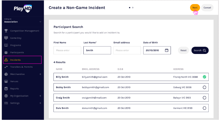Select Bobby Smith's radio button

[x=204, y=87]
